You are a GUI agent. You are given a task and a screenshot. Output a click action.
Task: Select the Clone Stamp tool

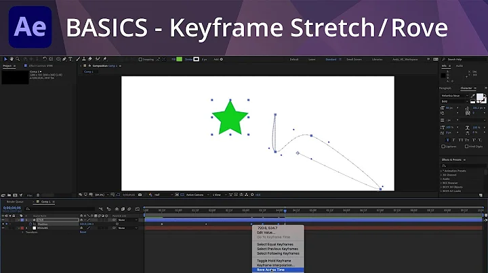tap(84, 59)
